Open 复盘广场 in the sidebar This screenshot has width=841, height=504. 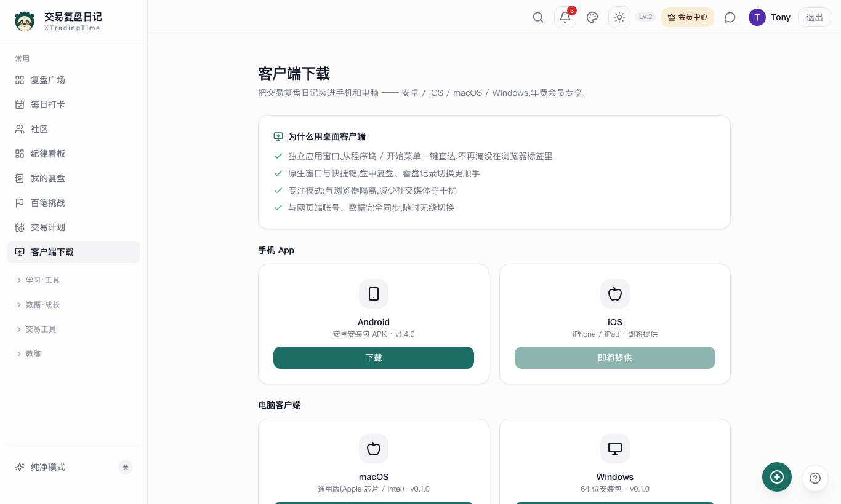(x=73, y=80)
